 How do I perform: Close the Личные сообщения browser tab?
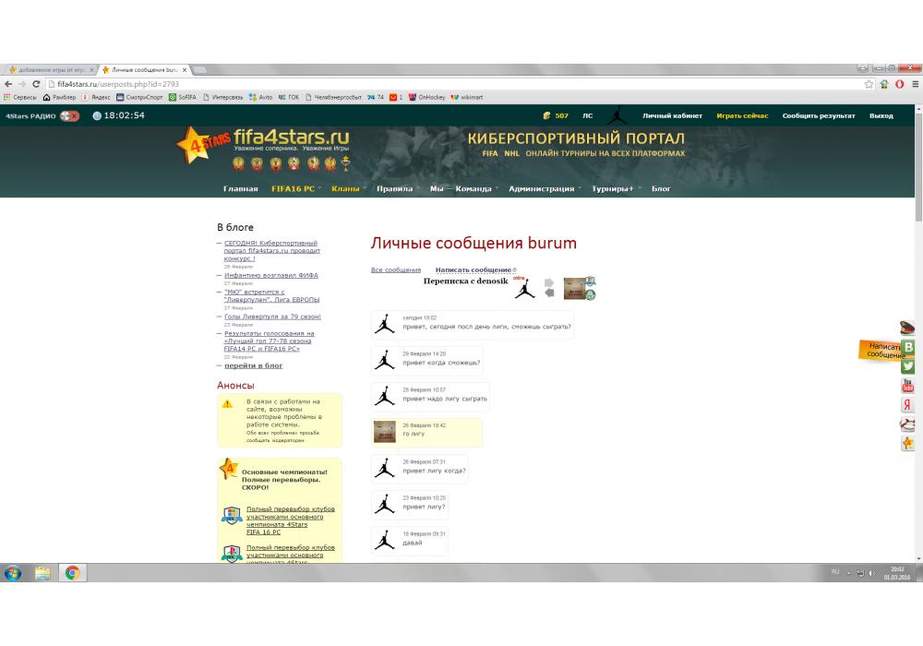pos(185,69)
